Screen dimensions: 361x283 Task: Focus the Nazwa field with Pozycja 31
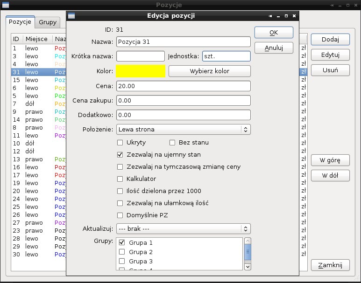[x=183, y=42]
